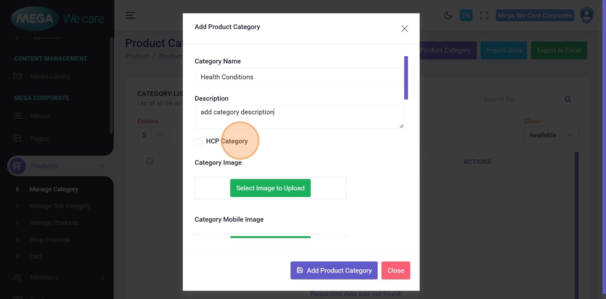Enable the HCP Category checkbox
This screenshot has width=606, height=299.
point(199,142)
